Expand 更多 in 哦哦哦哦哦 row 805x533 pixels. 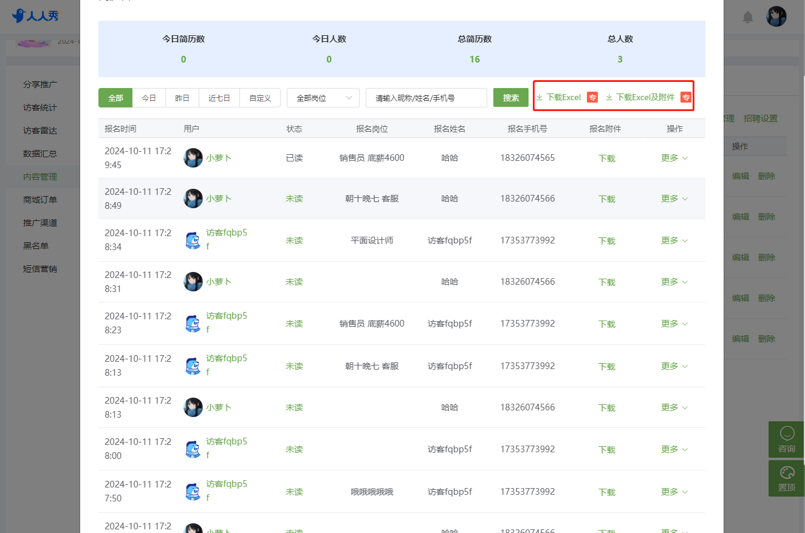click(x=674, y=492)
